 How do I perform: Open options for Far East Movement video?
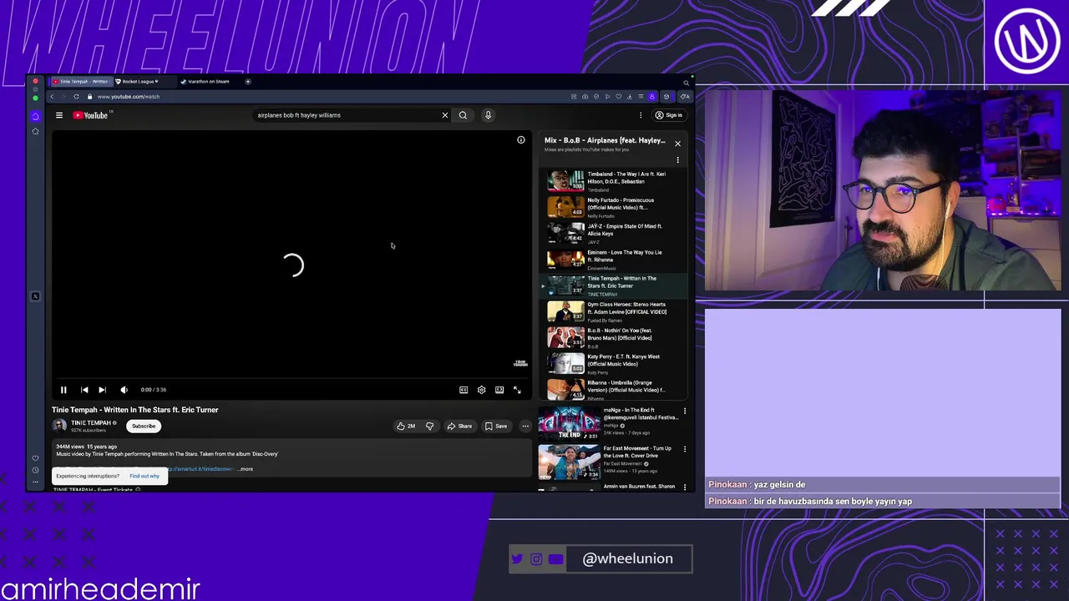(685, 449)
